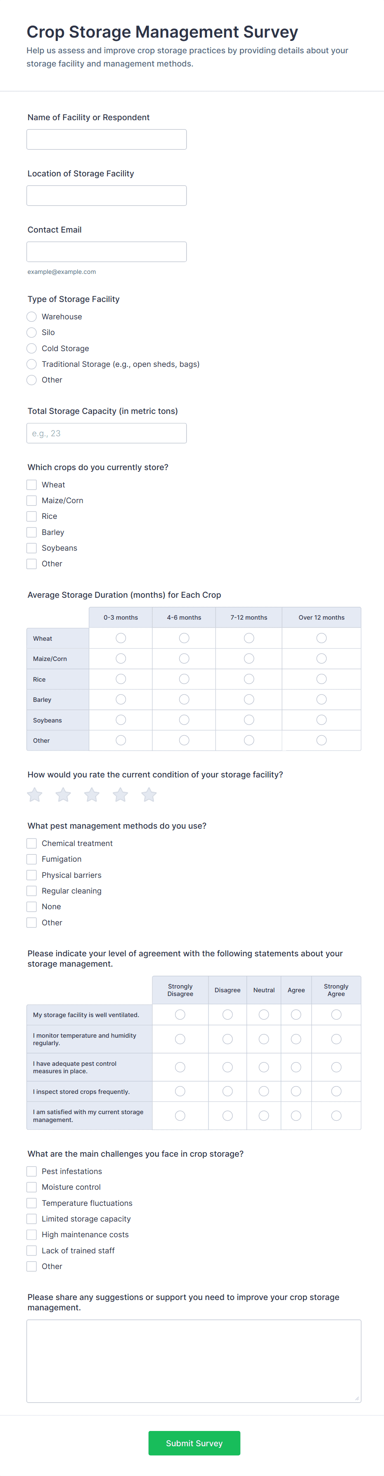This screenshot has height=1476, width=384.
Task: Tick the Fumigation pest method
Action: pyautogui.click(x=31, y=860)
